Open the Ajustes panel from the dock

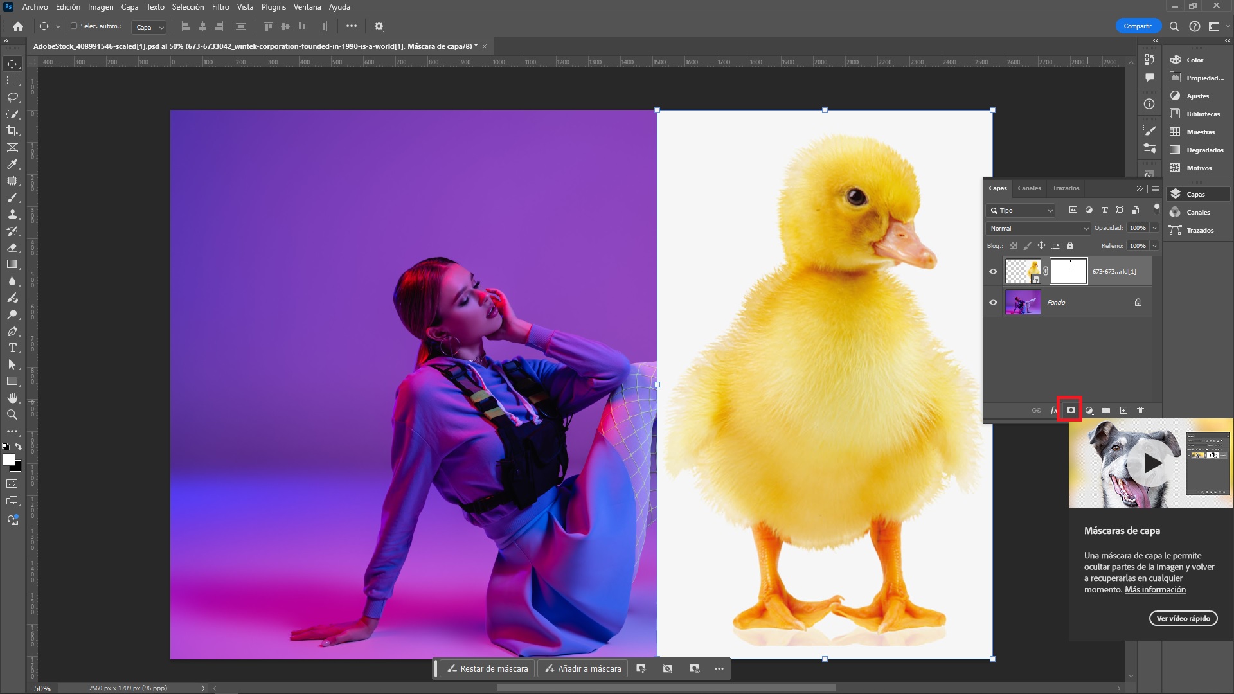1197,96
